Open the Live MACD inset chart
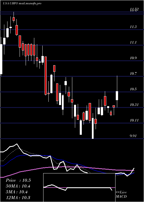 click(x=79, y=188)
